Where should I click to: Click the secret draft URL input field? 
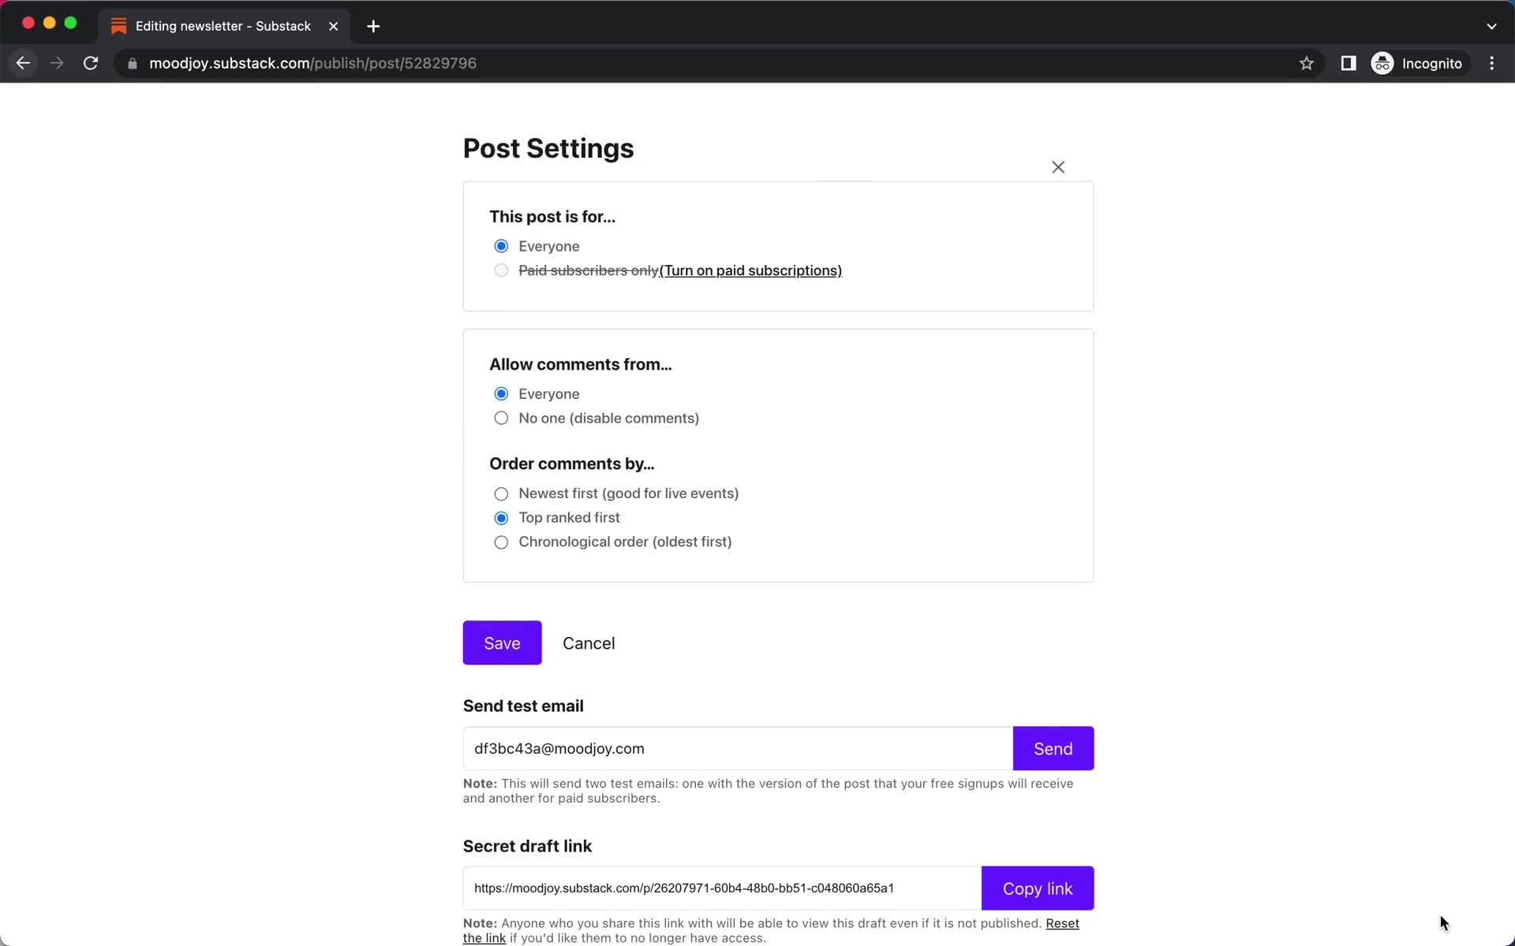720,887
